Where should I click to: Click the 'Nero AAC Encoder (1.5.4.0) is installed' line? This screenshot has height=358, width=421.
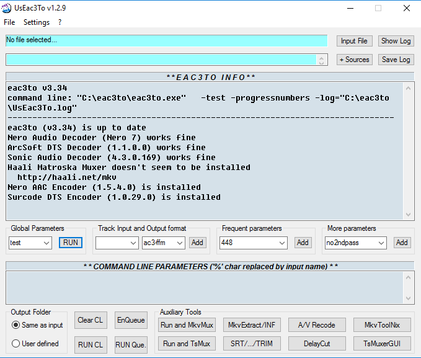tap(104, 187)
